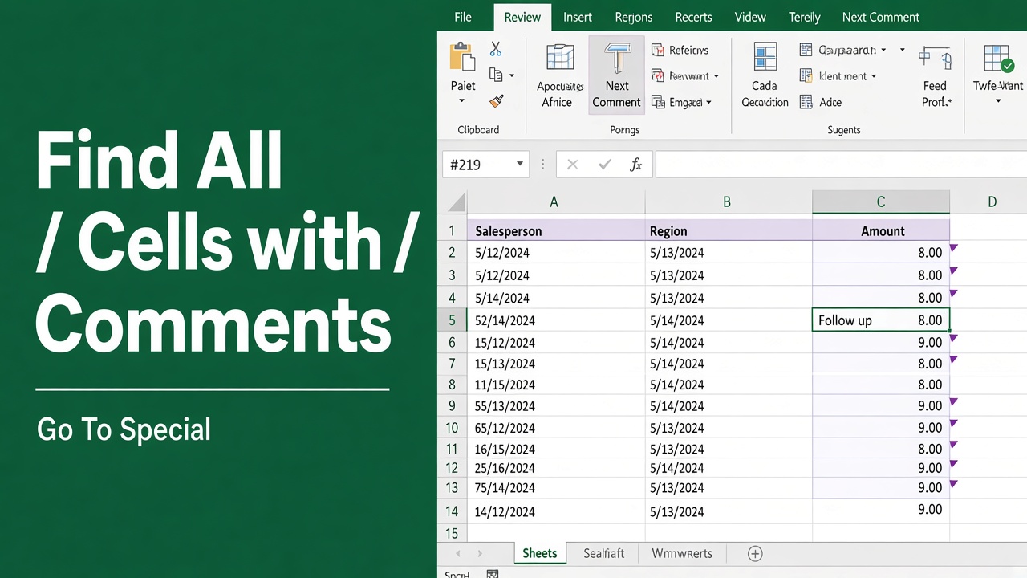
Task: Click the Amount cell in row 14
Action: [881, 511]
